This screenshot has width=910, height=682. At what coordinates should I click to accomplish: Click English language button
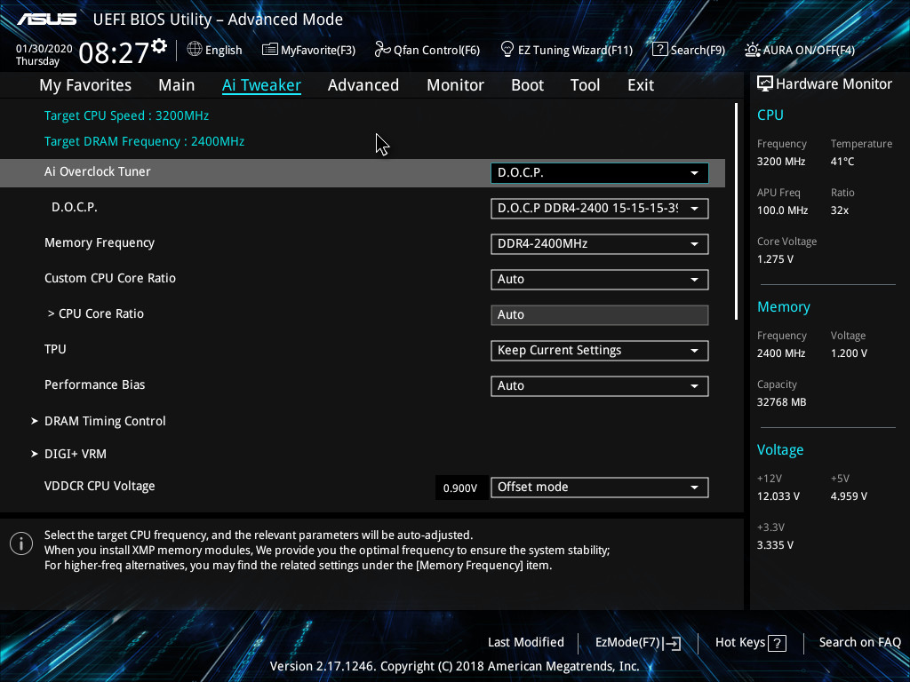pos(223,50)
